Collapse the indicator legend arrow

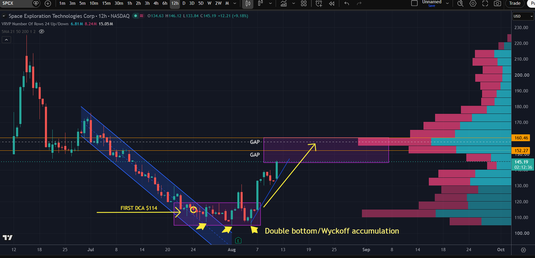pos(6,40)
